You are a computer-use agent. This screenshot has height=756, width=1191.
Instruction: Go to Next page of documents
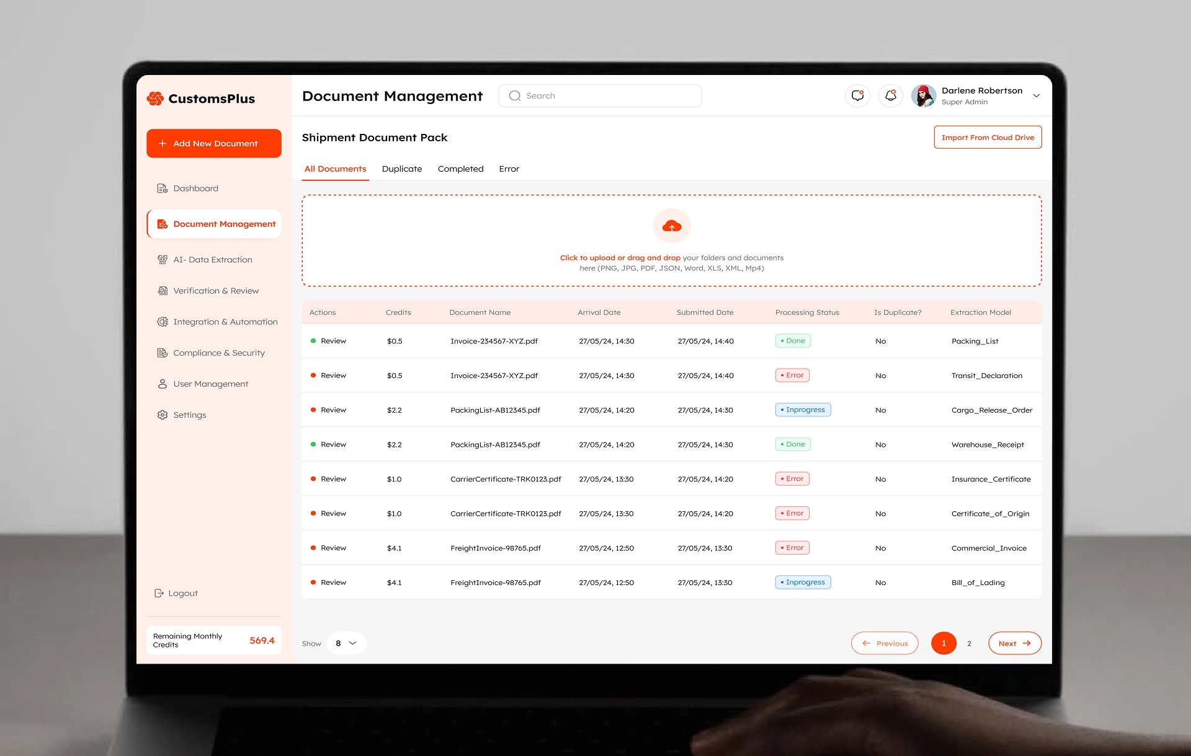point(1015,643)
